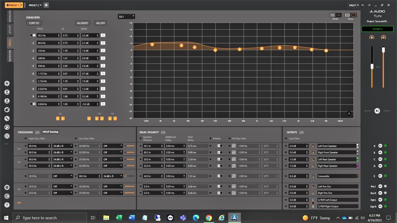This screenshot has width=397, height=223.
Task: Click the VX700/5i device button
Action: [x=377, y=29]
